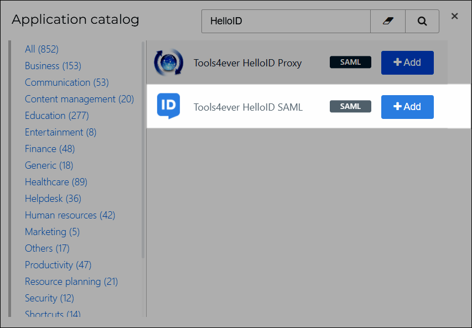Clear the search field with eraser icon
This screenshot has width=472, height=328.
pyautogui.click(x=388, y=21)
